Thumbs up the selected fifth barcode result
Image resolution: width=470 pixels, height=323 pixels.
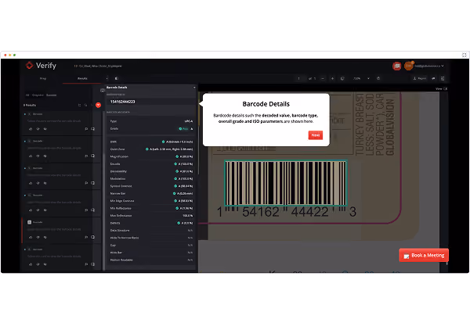pos(31,238)
